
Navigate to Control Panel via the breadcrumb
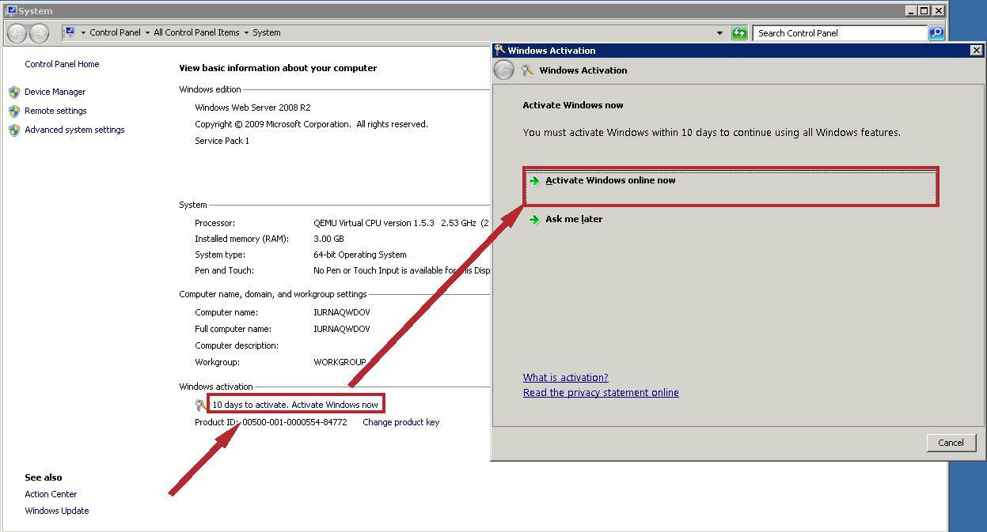(x=117, y=32)
